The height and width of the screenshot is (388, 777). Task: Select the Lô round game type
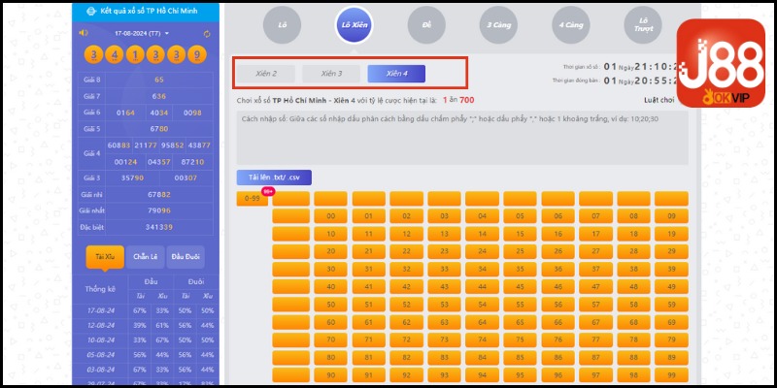282,23
